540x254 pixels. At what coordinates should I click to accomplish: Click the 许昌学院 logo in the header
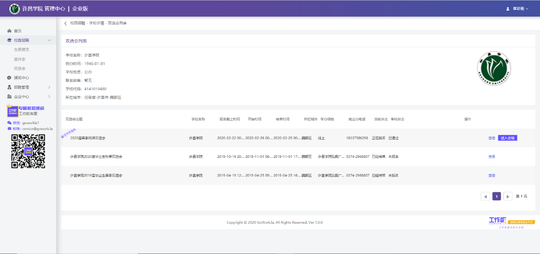[x=15, y=9]
